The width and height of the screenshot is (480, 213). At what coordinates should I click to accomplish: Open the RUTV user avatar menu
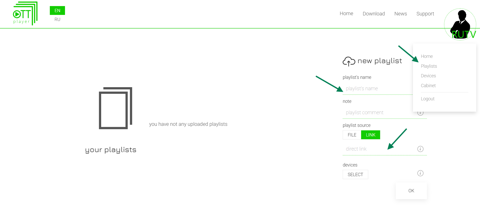(x=460, y=24)
